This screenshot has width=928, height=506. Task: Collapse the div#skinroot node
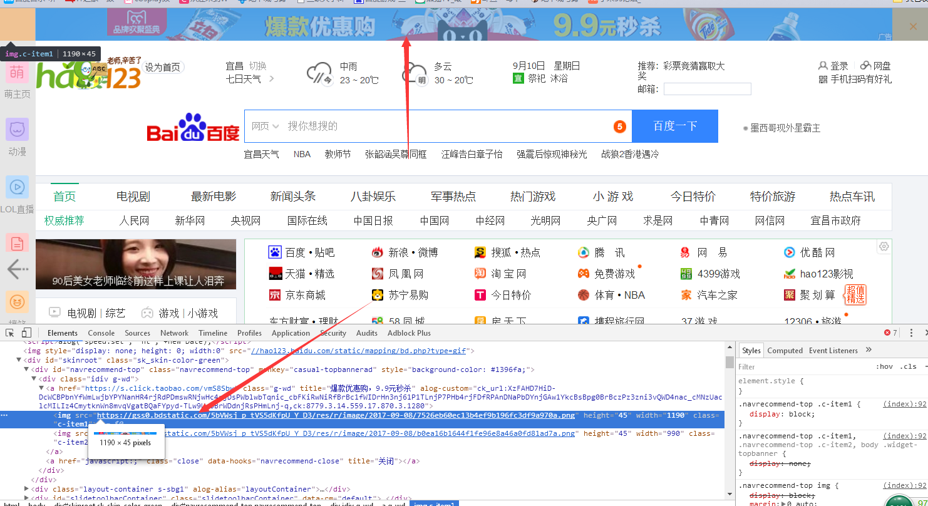pos(19,360)
